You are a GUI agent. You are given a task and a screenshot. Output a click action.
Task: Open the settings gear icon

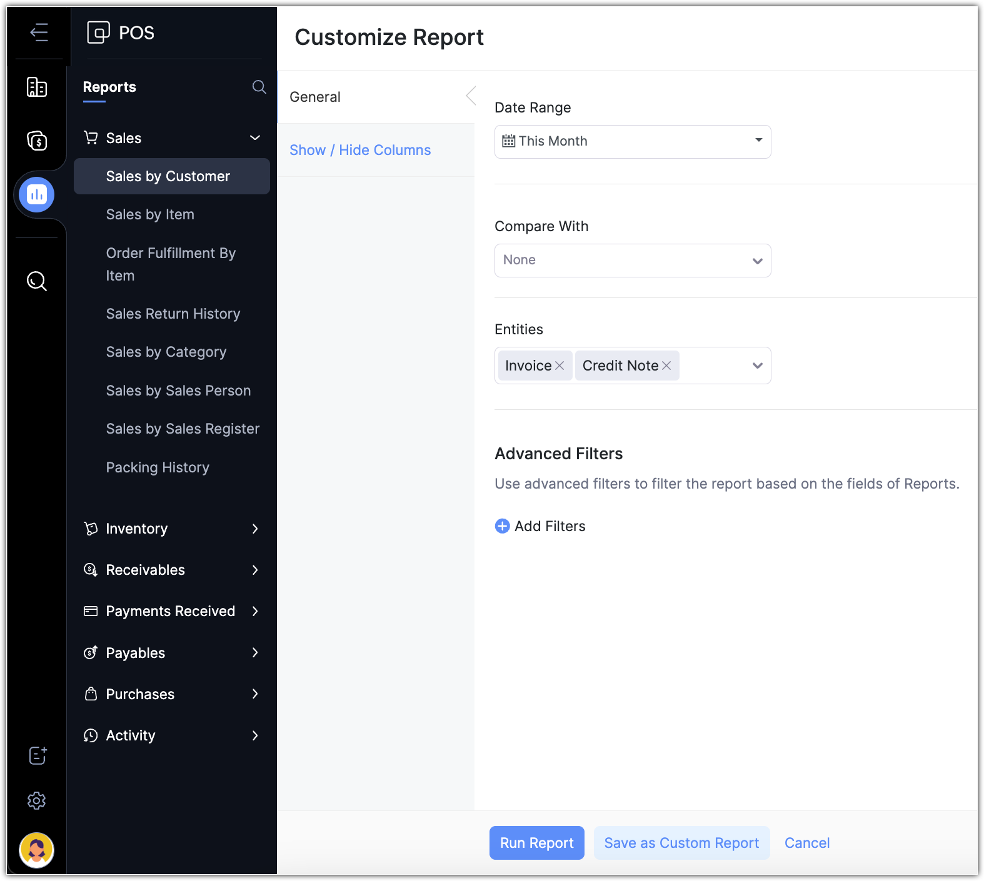coord(37,800)
